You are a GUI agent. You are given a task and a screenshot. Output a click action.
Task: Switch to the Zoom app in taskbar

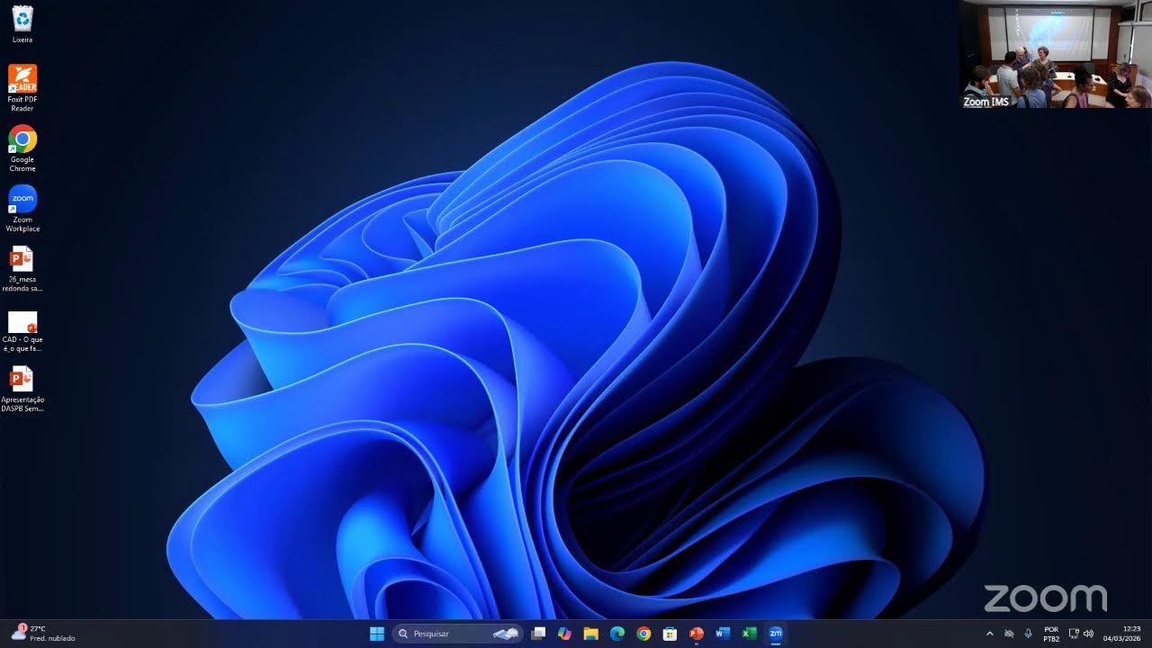click(775, 634)
